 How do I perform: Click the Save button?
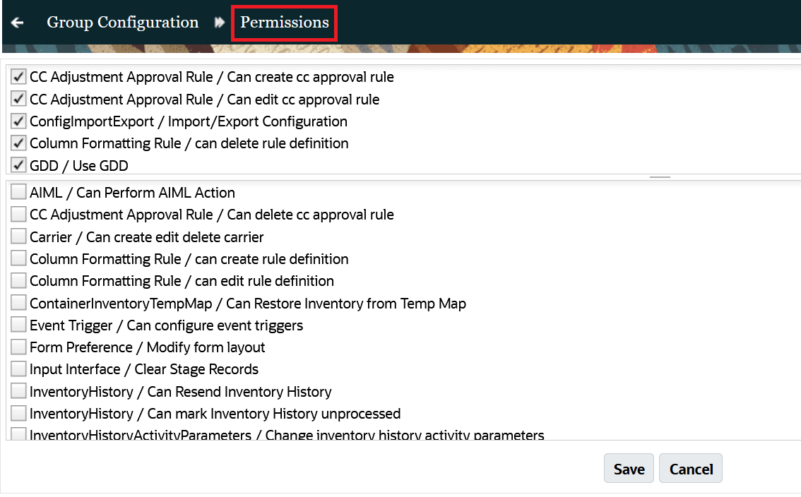coord(628,468)
